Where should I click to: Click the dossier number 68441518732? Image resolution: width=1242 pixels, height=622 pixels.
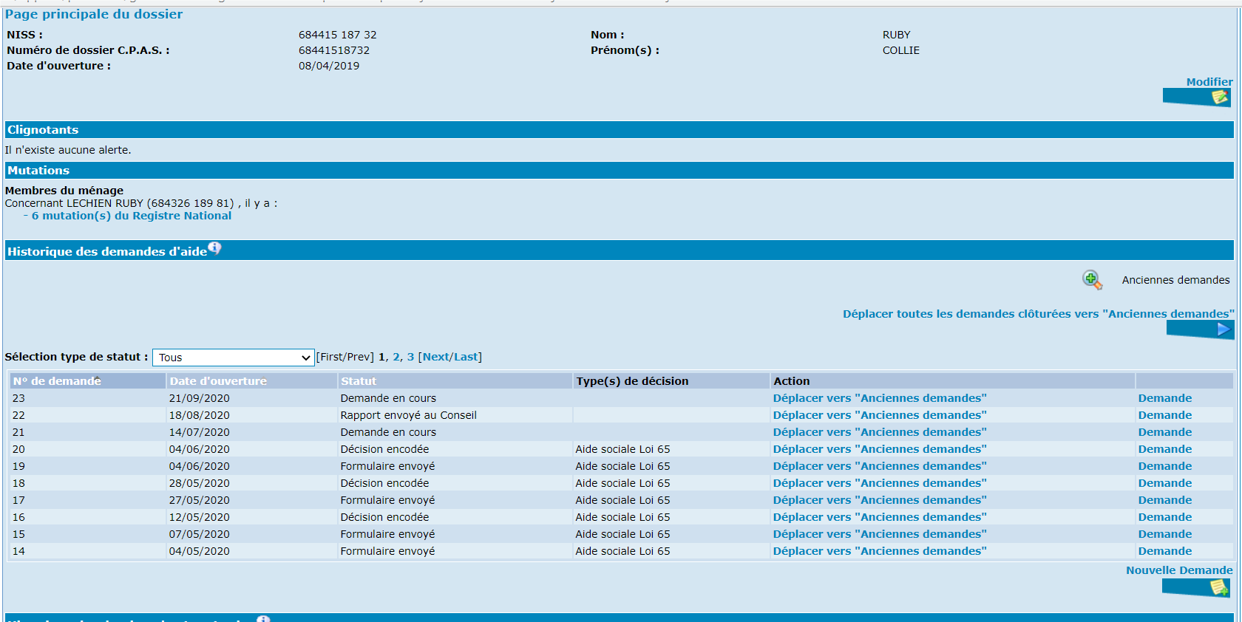point(334,50)
